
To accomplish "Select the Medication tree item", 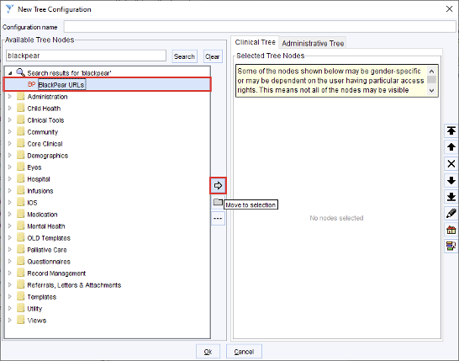I will 42,215.
